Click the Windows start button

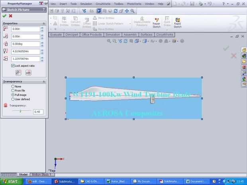[x=12, y=181]
